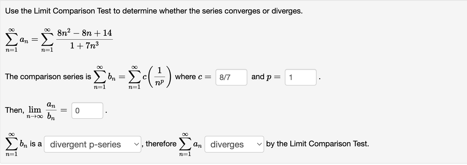This screenshot has width=467, height=165.
Task: Click the diverges selection text
Action: (227, 144)
